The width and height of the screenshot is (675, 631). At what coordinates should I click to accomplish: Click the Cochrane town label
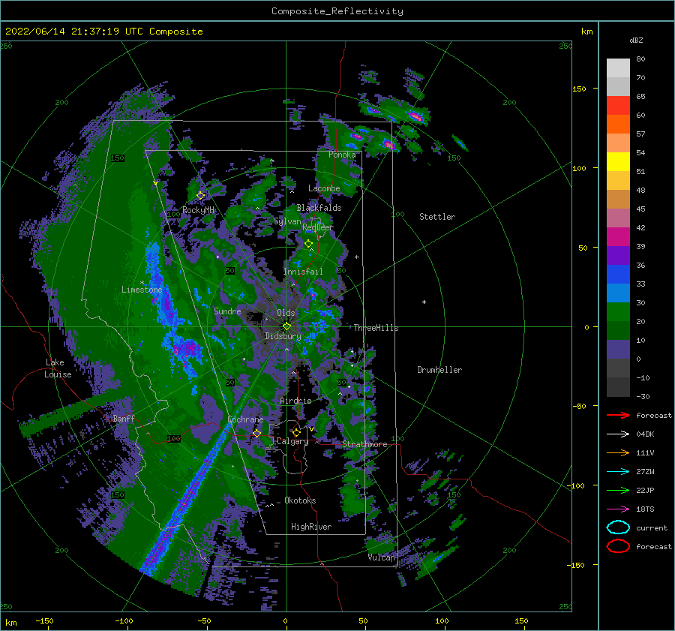tap(245, 419)
